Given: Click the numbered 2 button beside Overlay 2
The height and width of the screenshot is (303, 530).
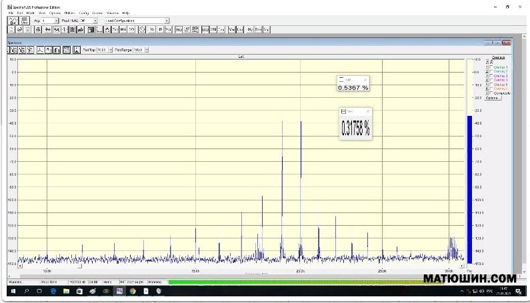Looking at the screenshot, I should [x=487, y=71].
